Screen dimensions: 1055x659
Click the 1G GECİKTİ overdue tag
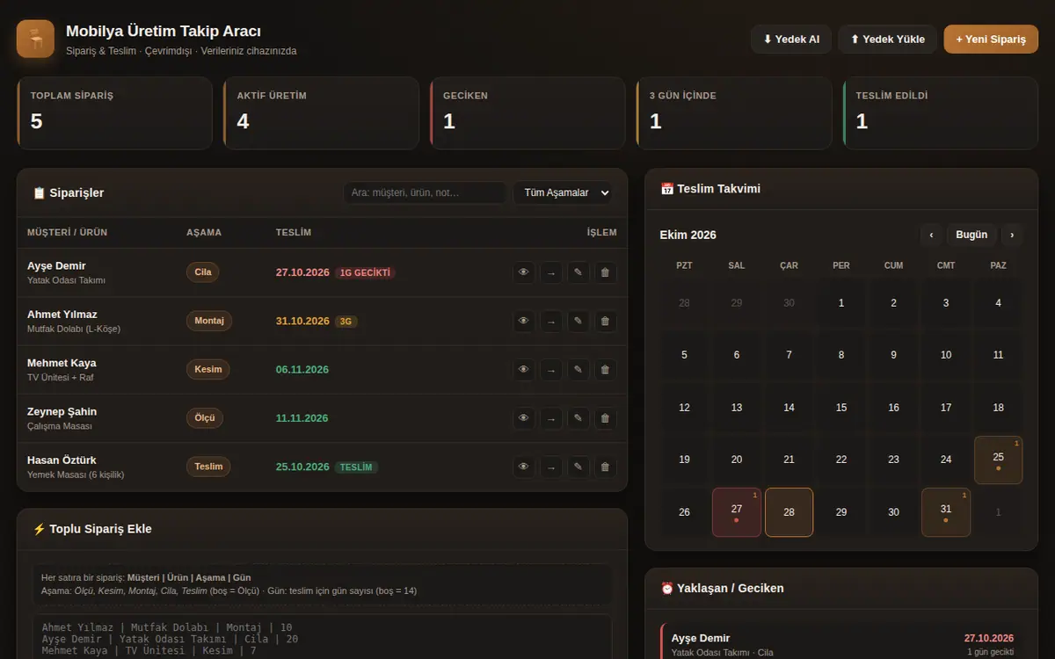[365, 272]
